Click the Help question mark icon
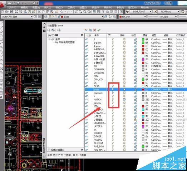The image size is (187, 171). point(121,11)
